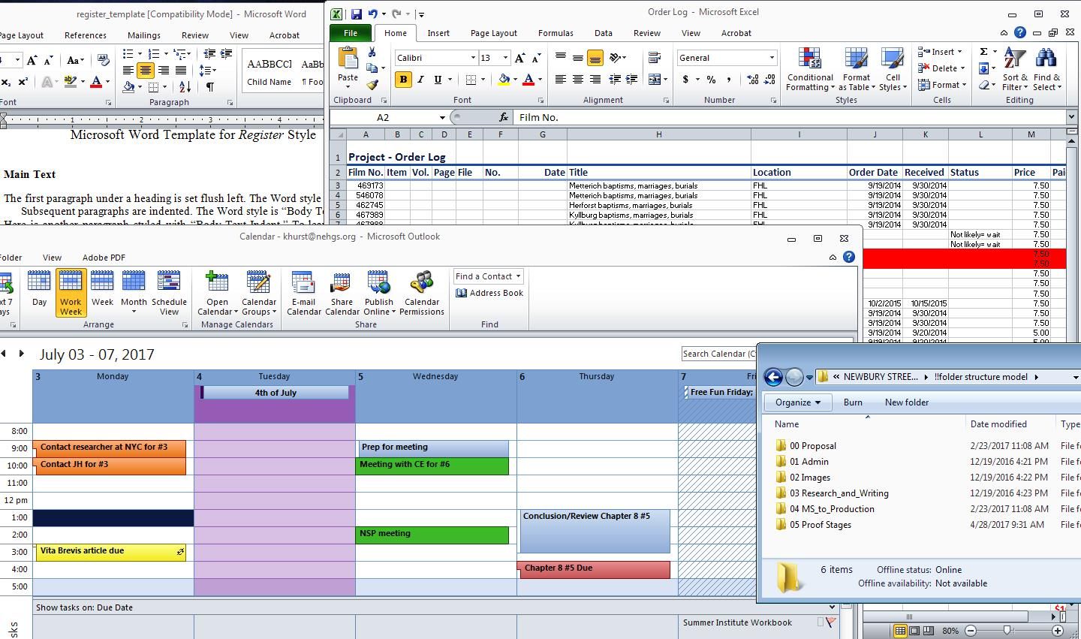The height and width of the screenshot is (639, 1081).
Task: Click Format as Table in Excel
Action: 856,70
